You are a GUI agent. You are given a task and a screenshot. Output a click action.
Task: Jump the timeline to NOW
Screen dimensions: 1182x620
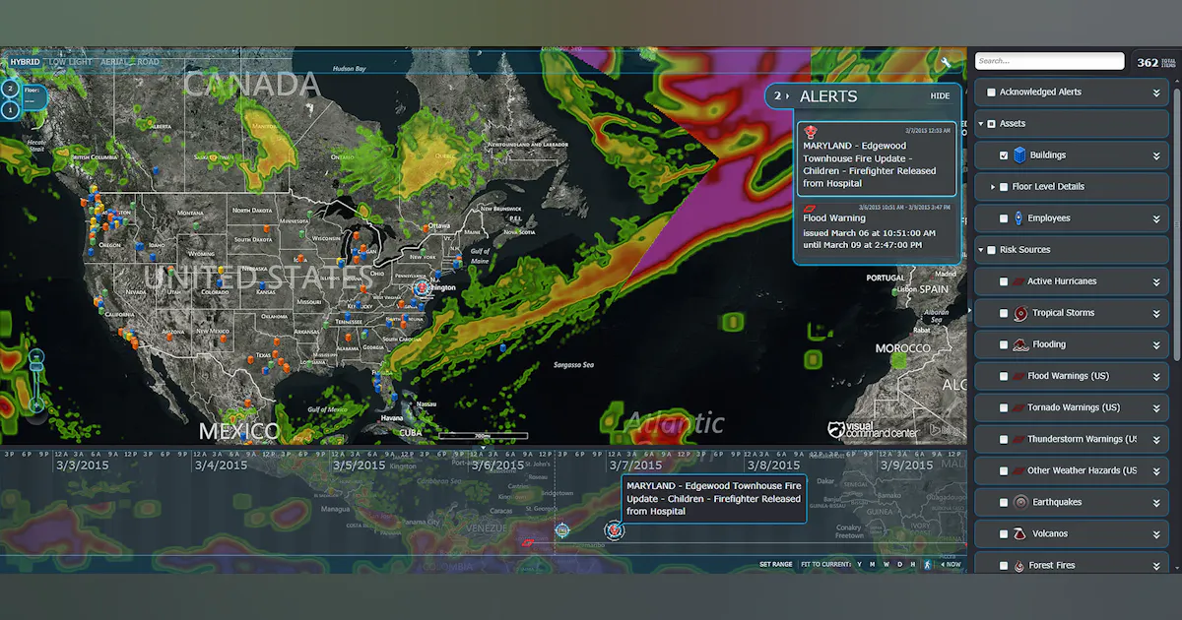pyautogui.click(x=951, y=565)
